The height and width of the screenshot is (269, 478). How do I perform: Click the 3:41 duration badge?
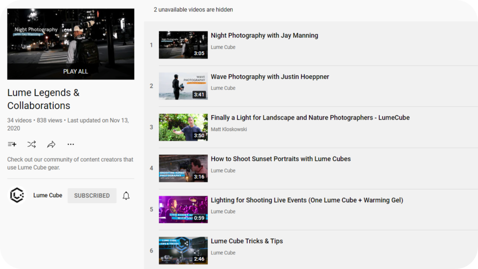pos(199,94)
